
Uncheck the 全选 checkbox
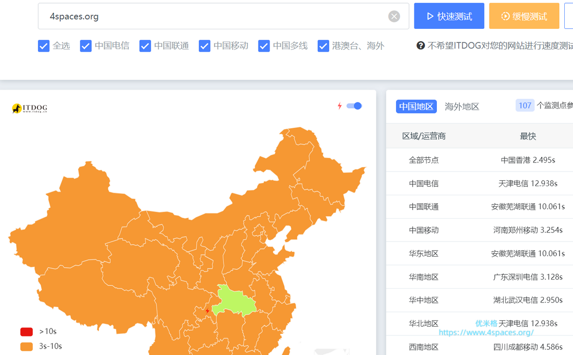[x=44, y=46]
